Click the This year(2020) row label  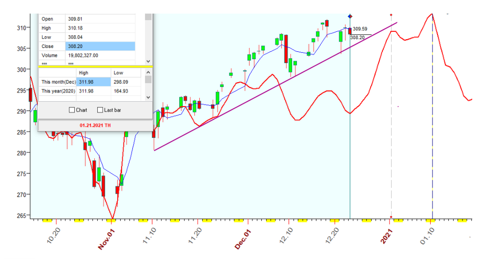coord(58,91)
